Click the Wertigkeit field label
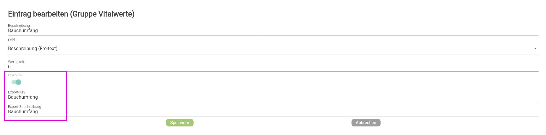The width and height of the screenshot is (546, 135). pos(16,62)
